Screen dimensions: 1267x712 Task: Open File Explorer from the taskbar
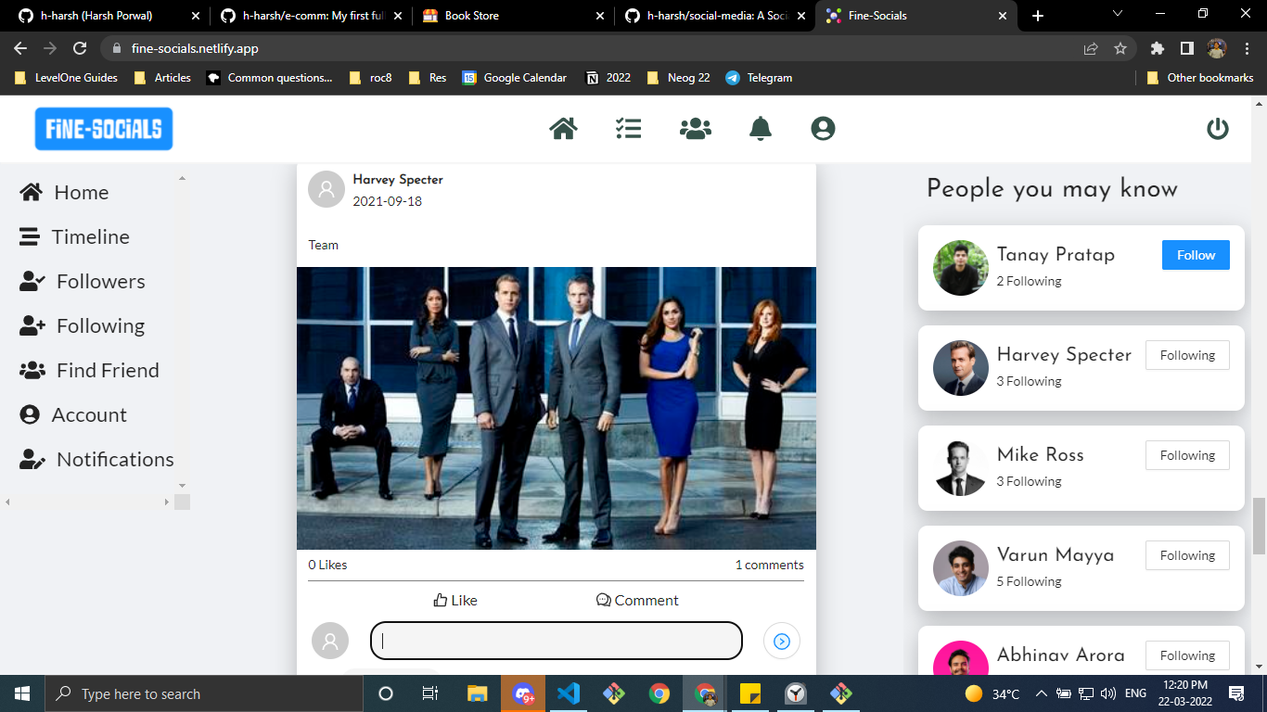click(477, 693)
